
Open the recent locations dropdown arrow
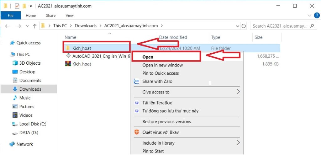tap(28, 26)
